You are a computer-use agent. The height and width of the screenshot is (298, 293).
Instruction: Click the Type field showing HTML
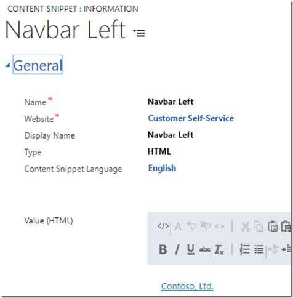159,151
